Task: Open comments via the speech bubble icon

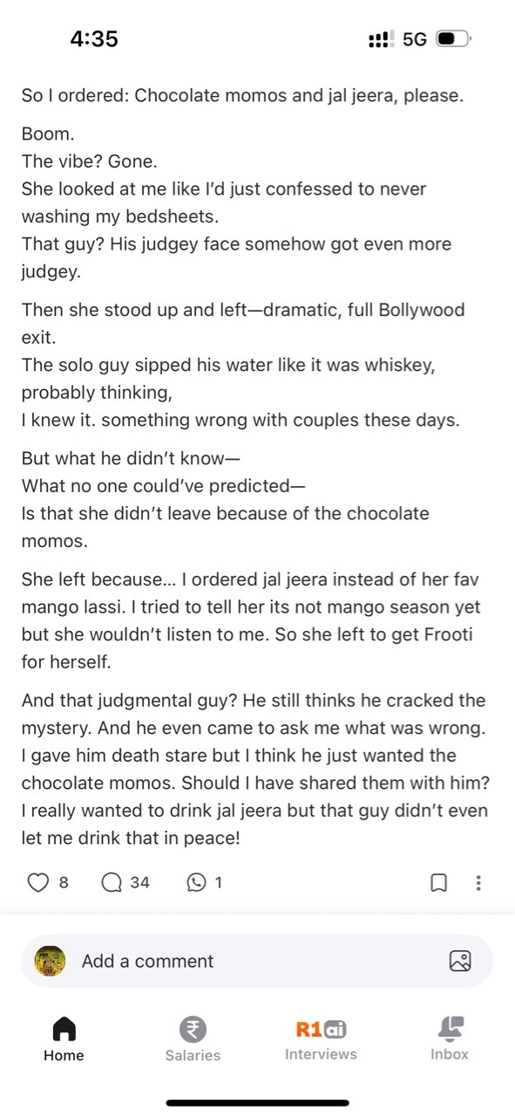Action: 112,883
